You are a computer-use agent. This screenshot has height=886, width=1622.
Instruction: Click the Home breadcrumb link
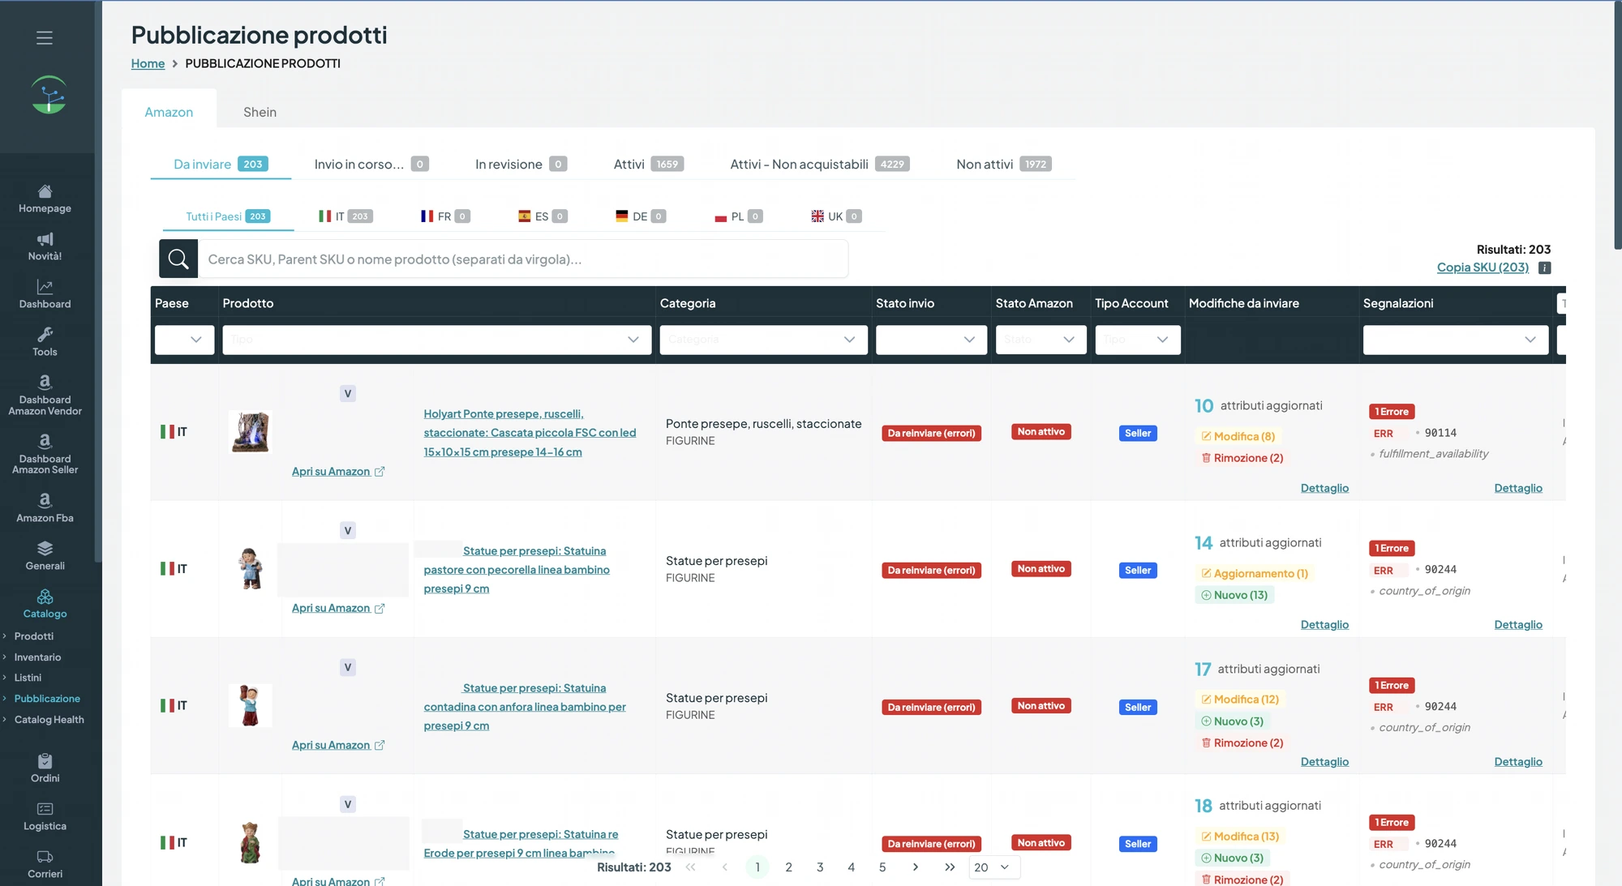[148, 63]
